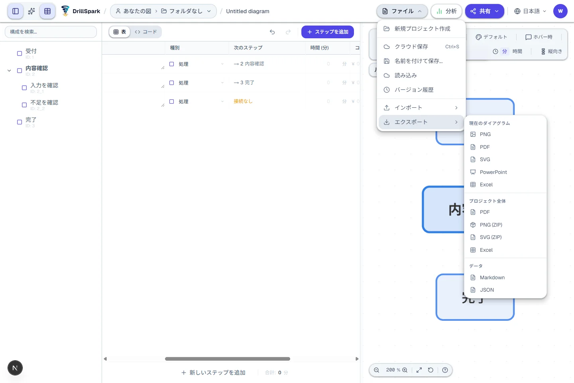
Task: Toggle the sidebar panel icon
Action: [16, 11]
